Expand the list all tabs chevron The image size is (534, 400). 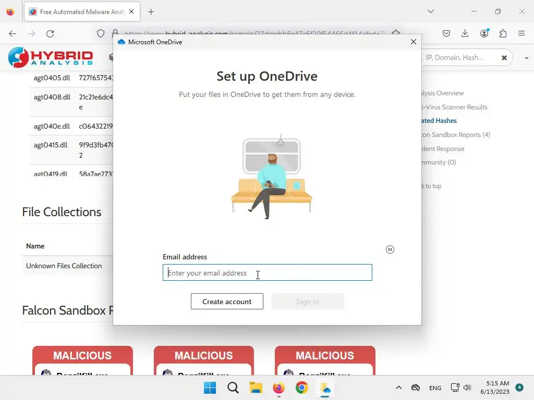[431, 11]
